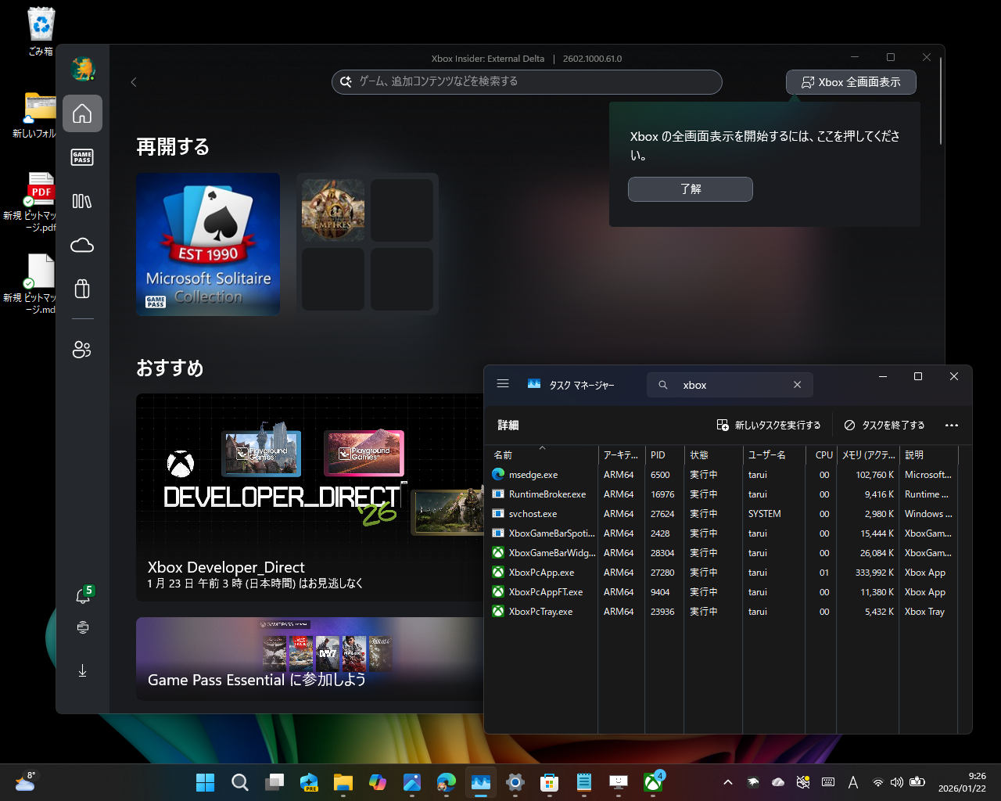The image size is (1001, 801).
Task: Sort by the PID column header
Action: point(663,454)
